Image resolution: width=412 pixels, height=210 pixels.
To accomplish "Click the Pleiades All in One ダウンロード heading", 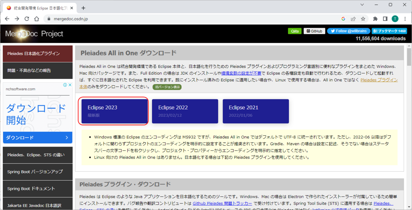I will coord(128,53).
